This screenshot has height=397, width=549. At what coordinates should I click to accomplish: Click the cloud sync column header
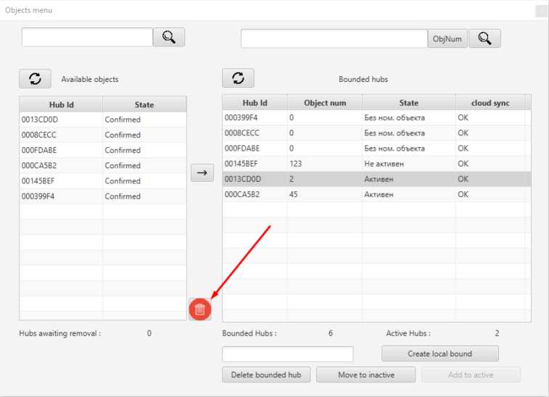coord(490,103)
